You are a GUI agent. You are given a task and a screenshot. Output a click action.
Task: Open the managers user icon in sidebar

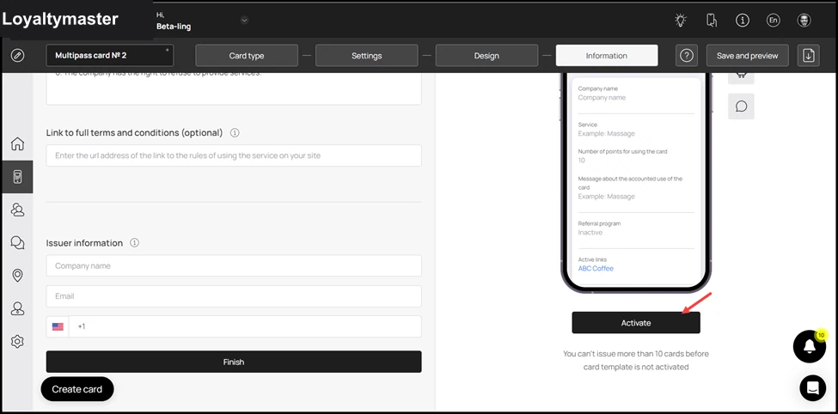coord(18,308)
